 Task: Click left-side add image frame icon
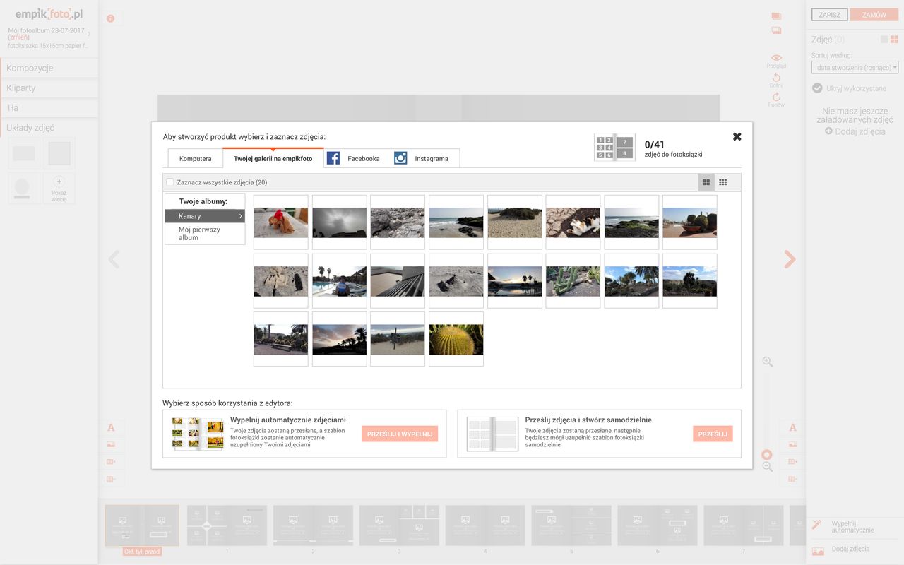pyautogui.click(x=111, y=444)
